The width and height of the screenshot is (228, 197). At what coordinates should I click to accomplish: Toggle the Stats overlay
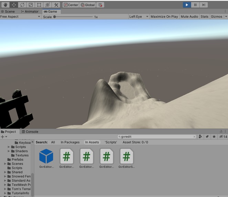coord(205,17)
